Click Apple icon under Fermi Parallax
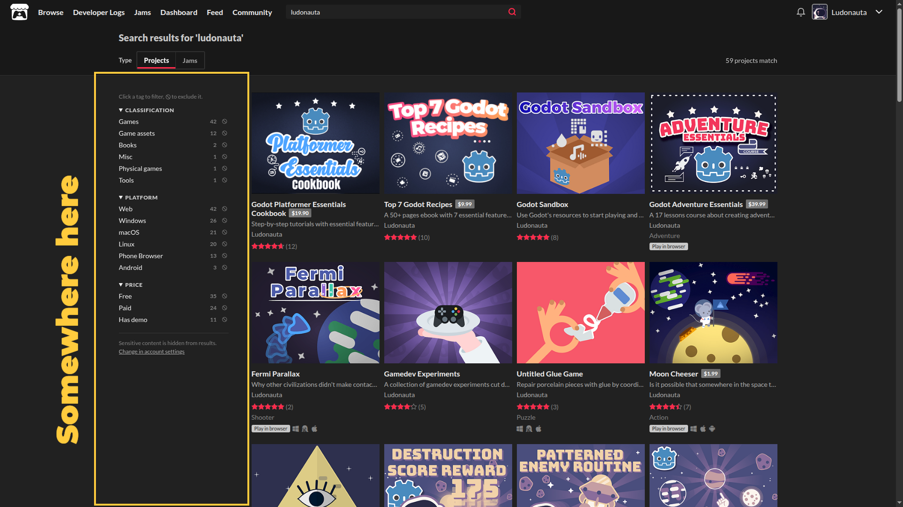Viewport: 903px width, 507px height. click(x=315, y=429)
